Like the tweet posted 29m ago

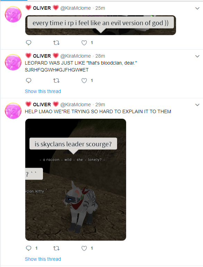(x=84, y=248)
